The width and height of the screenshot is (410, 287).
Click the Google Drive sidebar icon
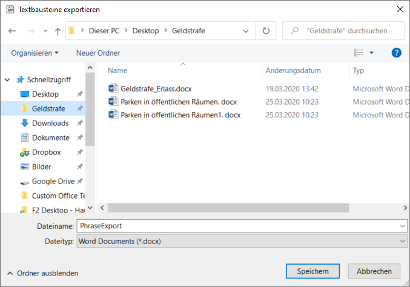(x=25, y=181)
